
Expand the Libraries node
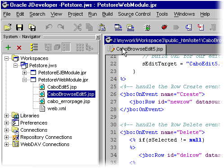[x=6, y=116]
